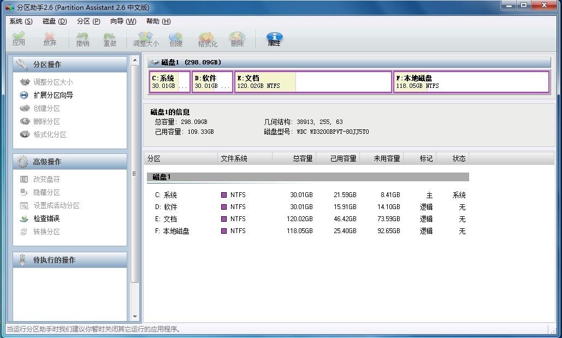Collapse the 分区操作 panel header
Viewport: 562px width, 338px height.
(x=70, y=64)
